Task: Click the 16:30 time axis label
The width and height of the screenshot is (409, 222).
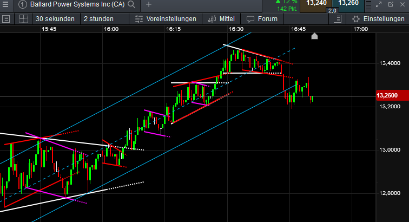Action: (x=236, y=29)
